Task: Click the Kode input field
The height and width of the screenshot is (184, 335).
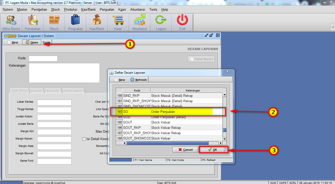Action: tap(43, 58)
